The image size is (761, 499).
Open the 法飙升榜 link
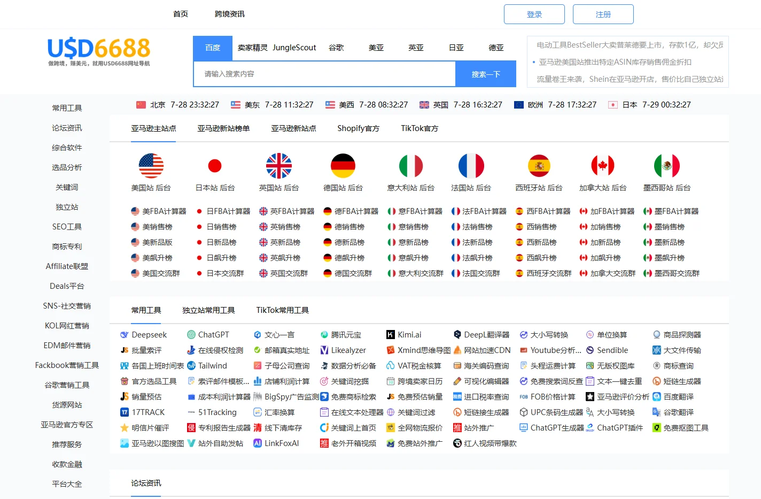pos(477,258)
